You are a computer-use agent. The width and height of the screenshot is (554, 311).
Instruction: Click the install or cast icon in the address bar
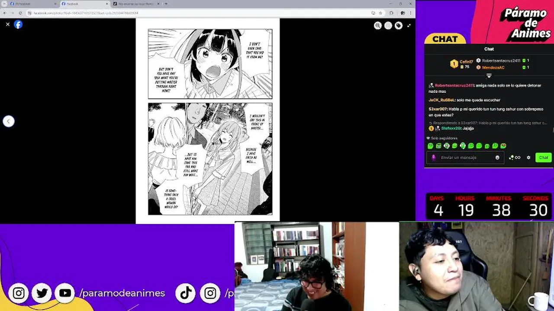[373, 13]
